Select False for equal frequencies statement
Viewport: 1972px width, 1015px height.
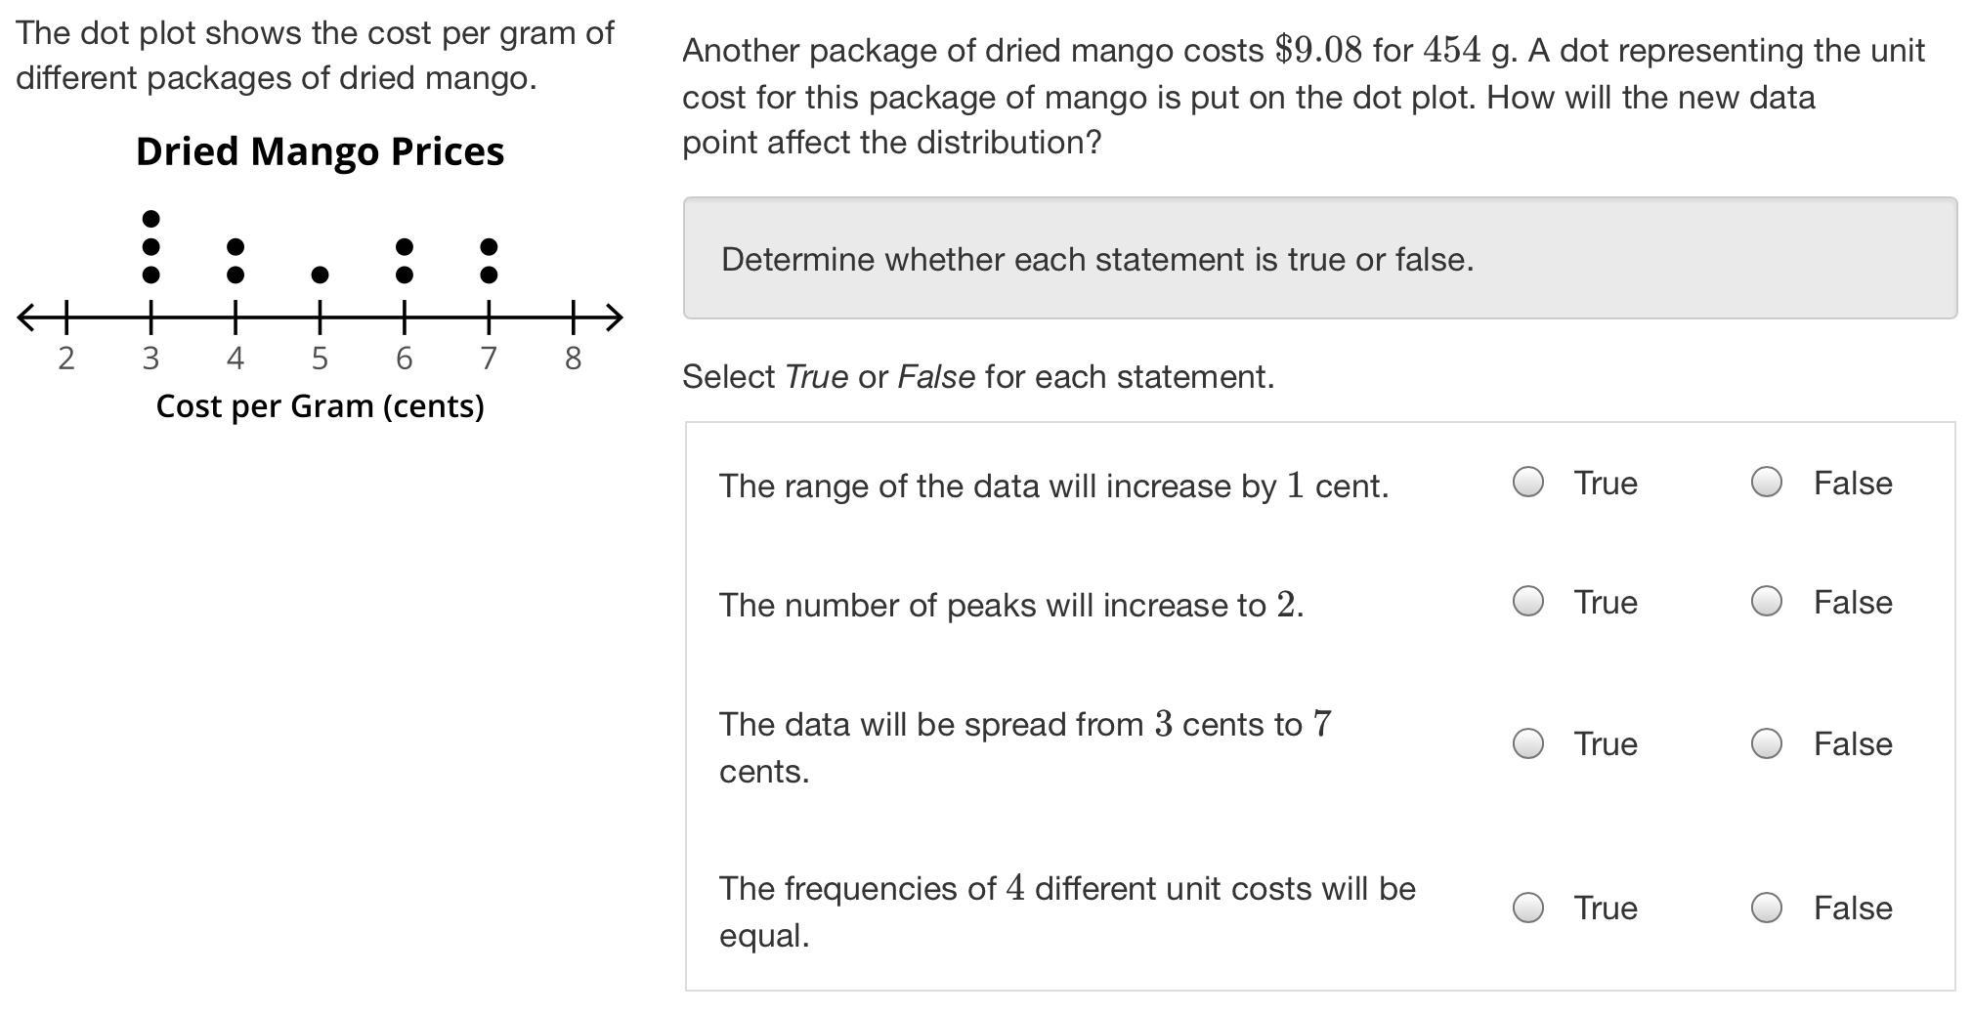(1766, 908)
